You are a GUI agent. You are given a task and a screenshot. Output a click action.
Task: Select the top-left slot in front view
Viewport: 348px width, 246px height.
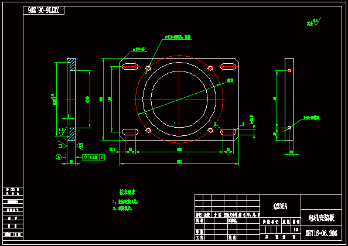pos(130,66)
